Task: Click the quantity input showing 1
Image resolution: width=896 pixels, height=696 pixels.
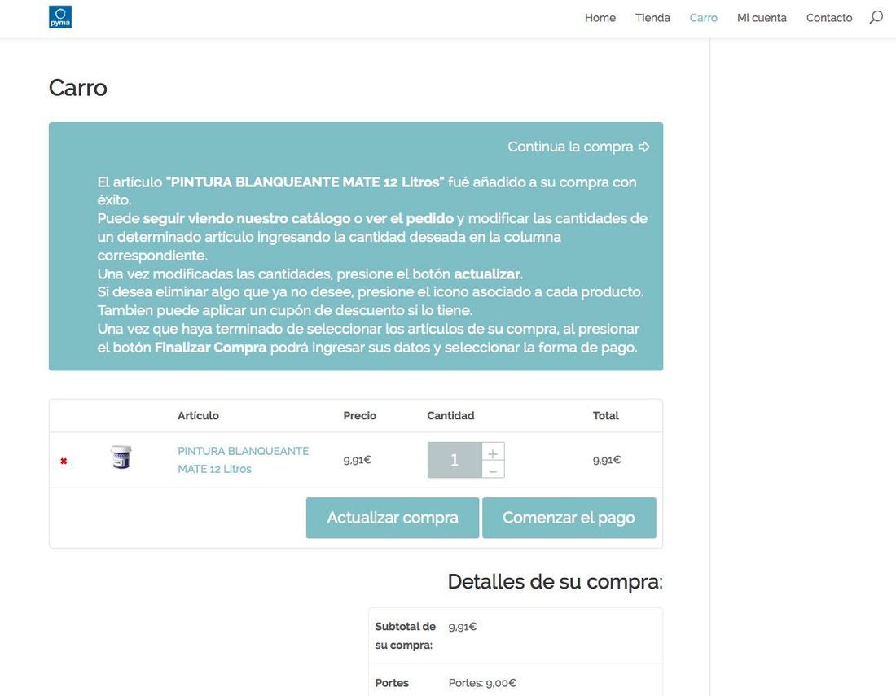Action: [455, 460]
